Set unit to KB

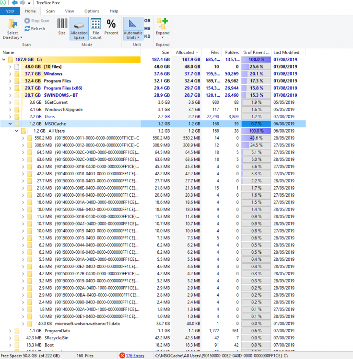tap(147, 36)
